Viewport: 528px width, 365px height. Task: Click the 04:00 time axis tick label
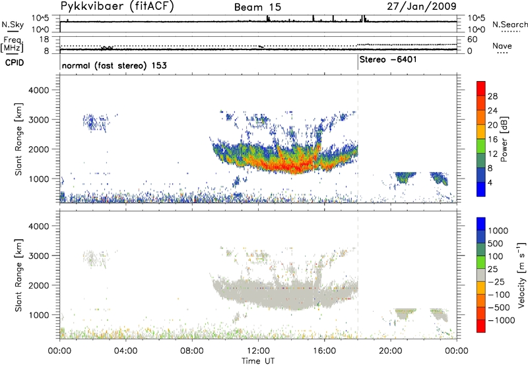[x=125, y=351]
